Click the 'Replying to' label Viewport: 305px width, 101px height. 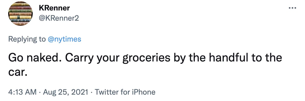pyautogui.click(x=27, y=40)
